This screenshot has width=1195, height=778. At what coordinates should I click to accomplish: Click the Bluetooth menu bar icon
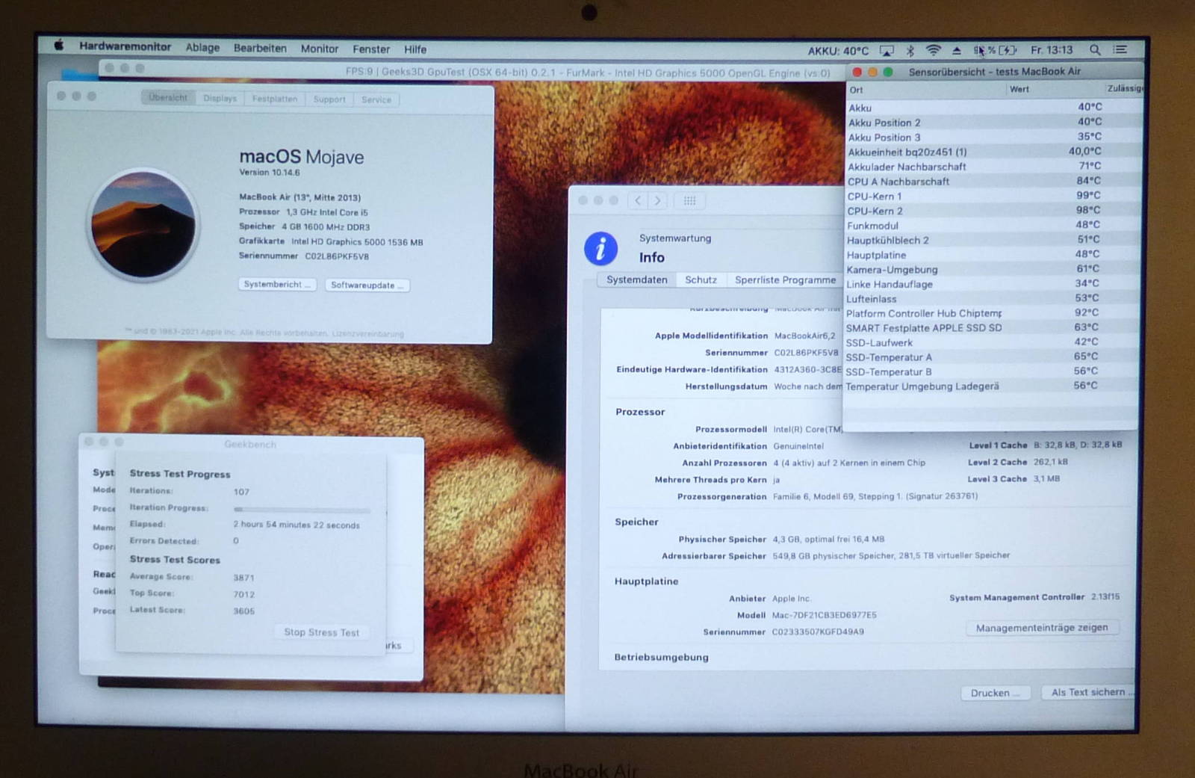pyautogui.click(x=910, y=50)
